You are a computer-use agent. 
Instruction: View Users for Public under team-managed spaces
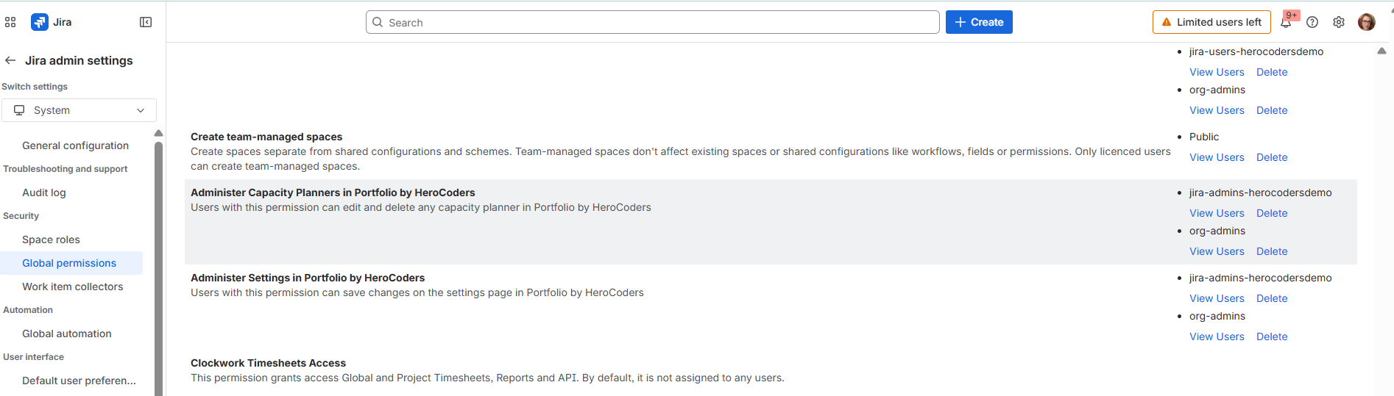pyautogui.click(x=1217, y=157)
